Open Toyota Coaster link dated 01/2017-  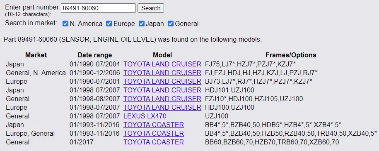tap(154, 142)
